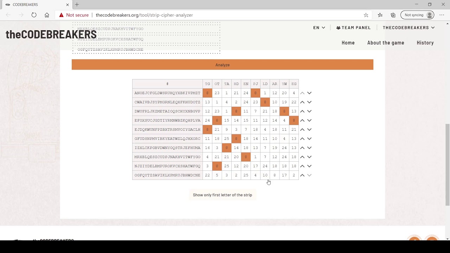Screen dimensions: 450x253
Task: Click the Not secure site warning
Action: coord(74,15)
